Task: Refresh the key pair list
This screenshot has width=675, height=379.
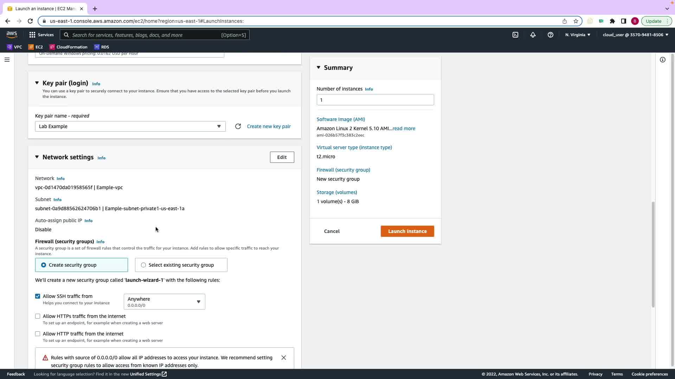Action: pyautogui.click(x=238, y=126)
